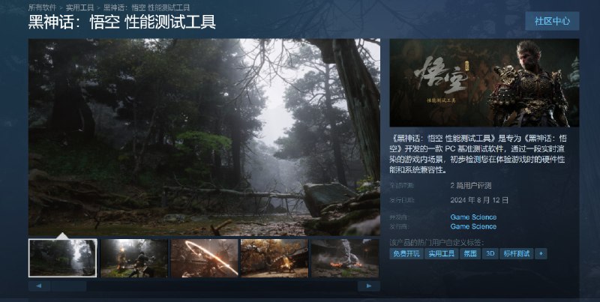600x302 pixels.
Task: Open the 社区中心 community hub button
Action: 552,21
